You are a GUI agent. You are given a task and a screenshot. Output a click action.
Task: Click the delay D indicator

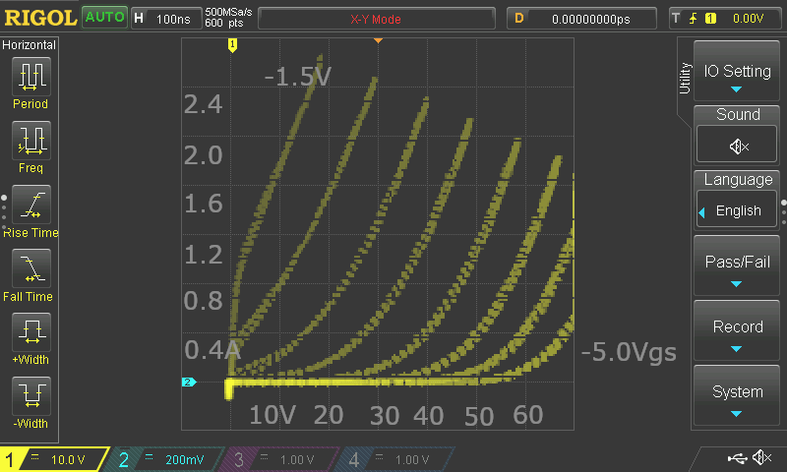point(519,19)
